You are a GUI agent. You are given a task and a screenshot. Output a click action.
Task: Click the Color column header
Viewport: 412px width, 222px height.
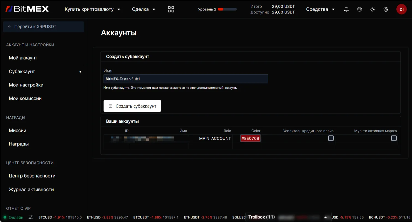256,131
